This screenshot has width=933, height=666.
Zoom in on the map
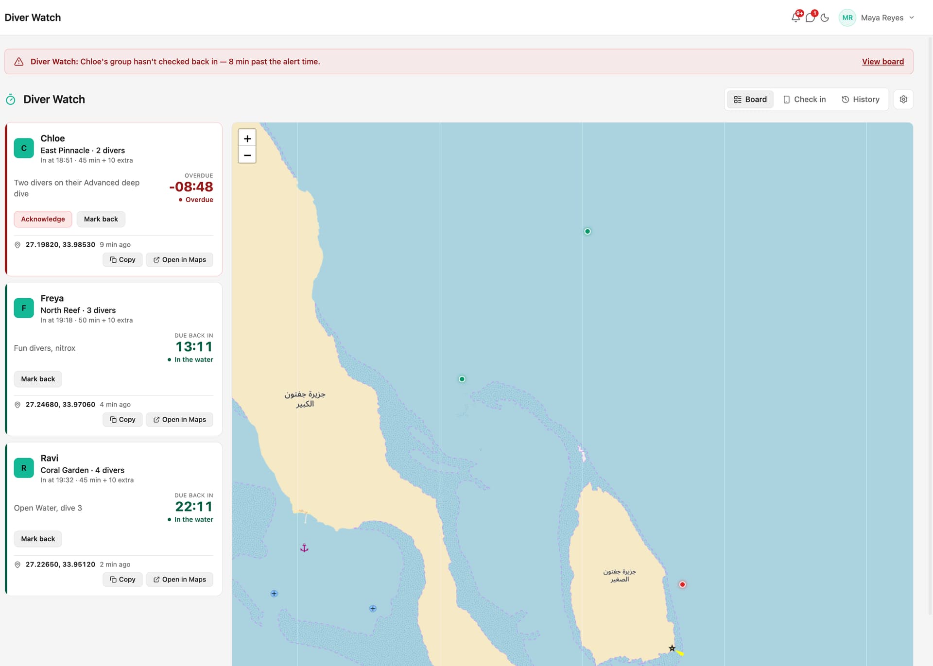click(247, 138)
